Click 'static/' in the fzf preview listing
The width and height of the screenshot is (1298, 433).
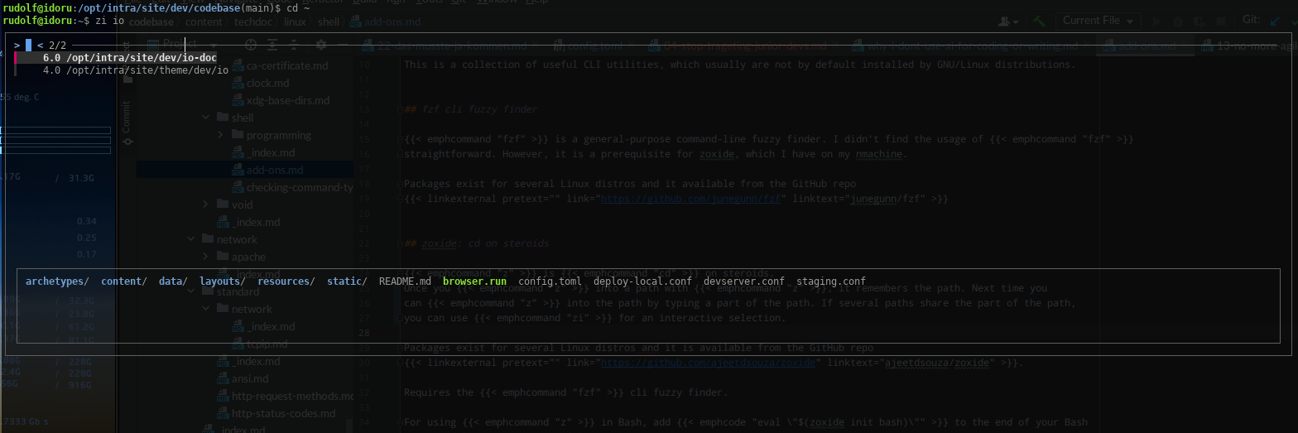[x=347, y=281]
